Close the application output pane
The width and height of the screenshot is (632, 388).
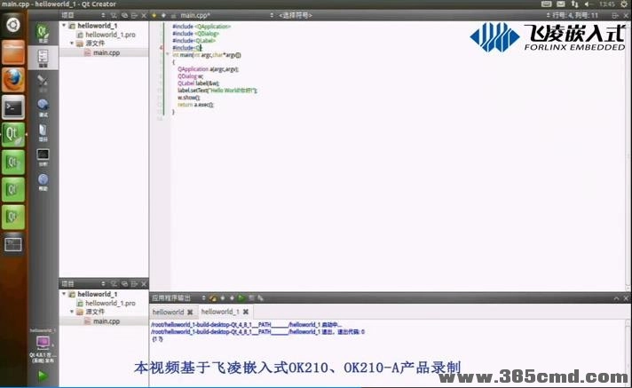point(626,298)
